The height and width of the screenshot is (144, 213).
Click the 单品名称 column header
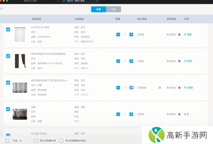coord(37,19)
